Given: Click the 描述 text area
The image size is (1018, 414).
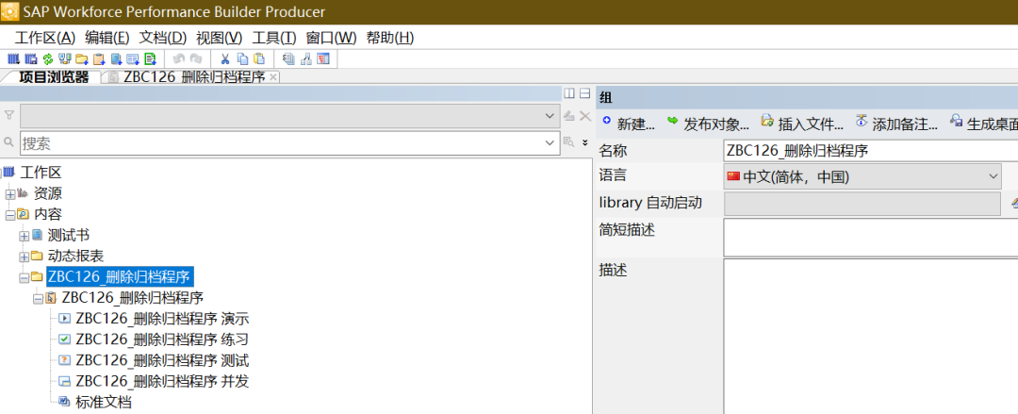Looking at the screenshot, I should pos(871,336).
